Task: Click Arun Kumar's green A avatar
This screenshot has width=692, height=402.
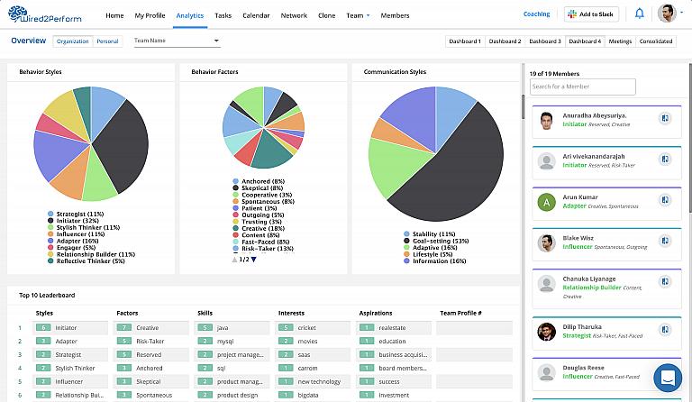Action: pyautogui.click(x=546, y=203)
